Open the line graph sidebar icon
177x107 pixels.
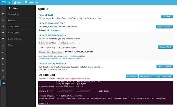(3, 26)
